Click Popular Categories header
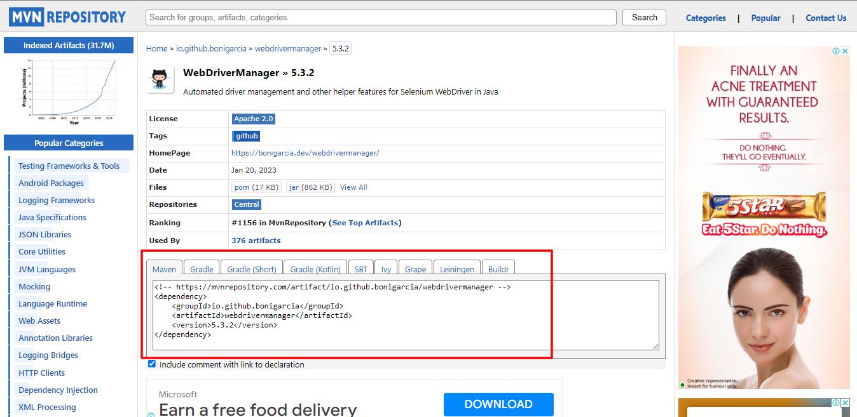Image resolution: width=857 pixels, height=417 pixels. [69, 143]
